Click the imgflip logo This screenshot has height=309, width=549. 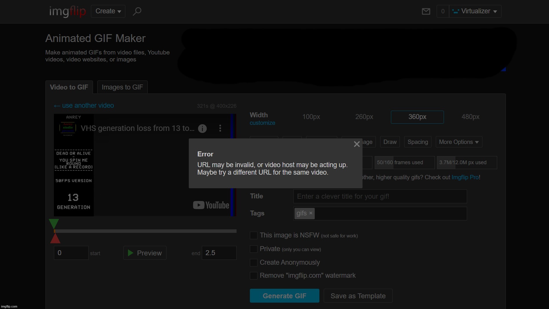(67, 12)
